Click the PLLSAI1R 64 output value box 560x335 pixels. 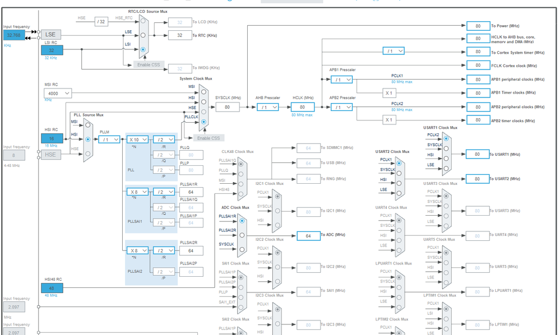[x=191, y=192]
